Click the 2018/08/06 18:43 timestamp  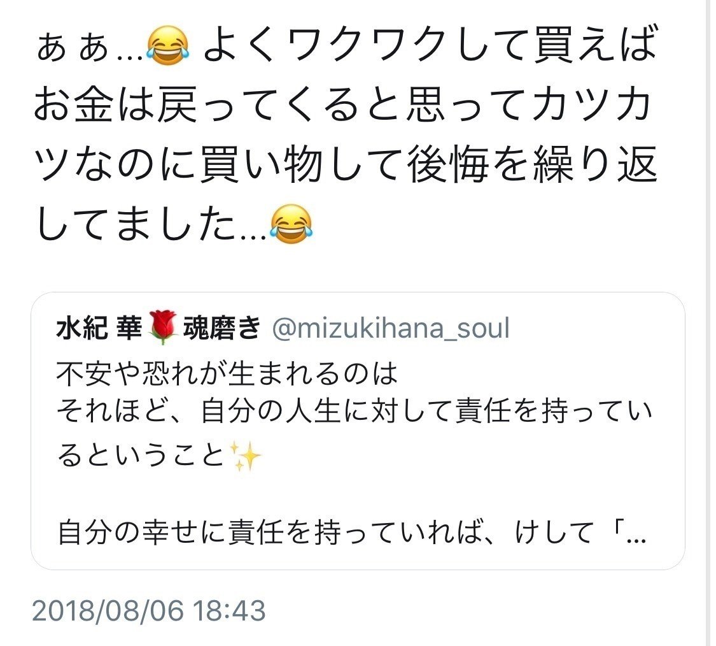[149, 611]
